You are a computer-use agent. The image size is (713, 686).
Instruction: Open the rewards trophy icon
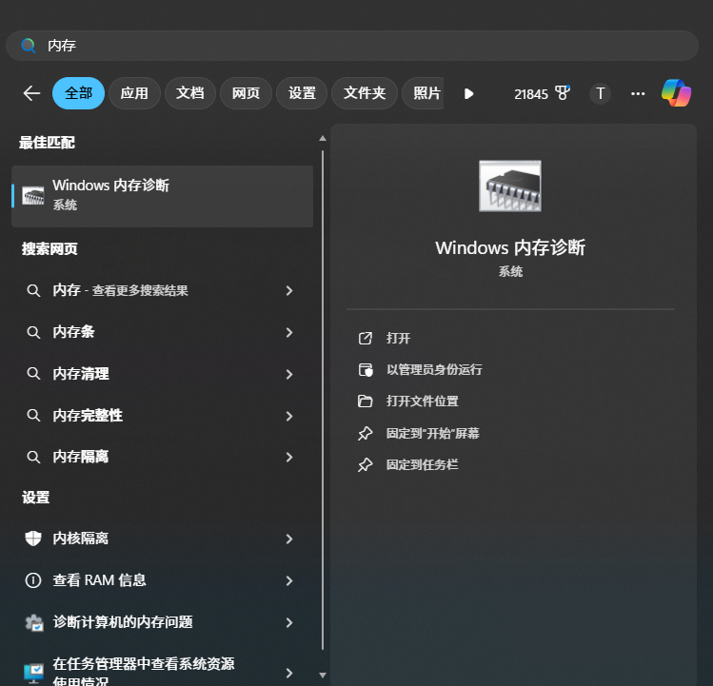[563, 93]
